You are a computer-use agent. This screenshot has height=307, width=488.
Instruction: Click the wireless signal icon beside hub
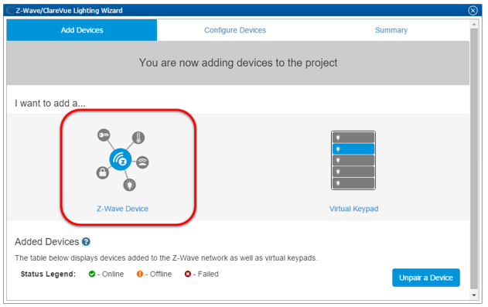pyautogui.click(x=142, y=162)
